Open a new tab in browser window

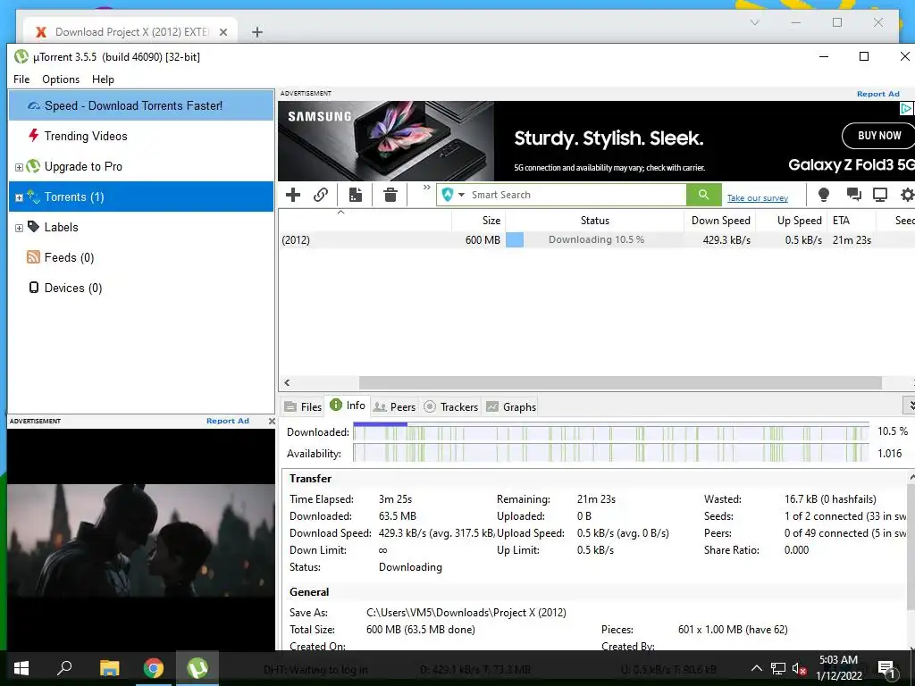coord(257,32)
